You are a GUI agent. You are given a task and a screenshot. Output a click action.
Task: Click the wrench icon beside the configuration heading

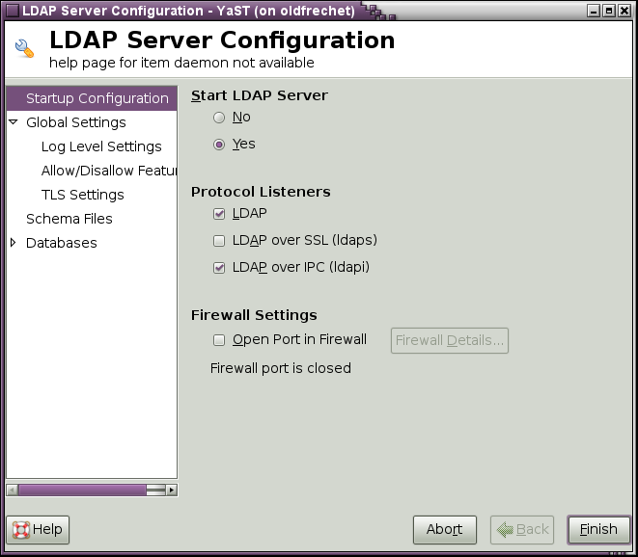(24, 49)
